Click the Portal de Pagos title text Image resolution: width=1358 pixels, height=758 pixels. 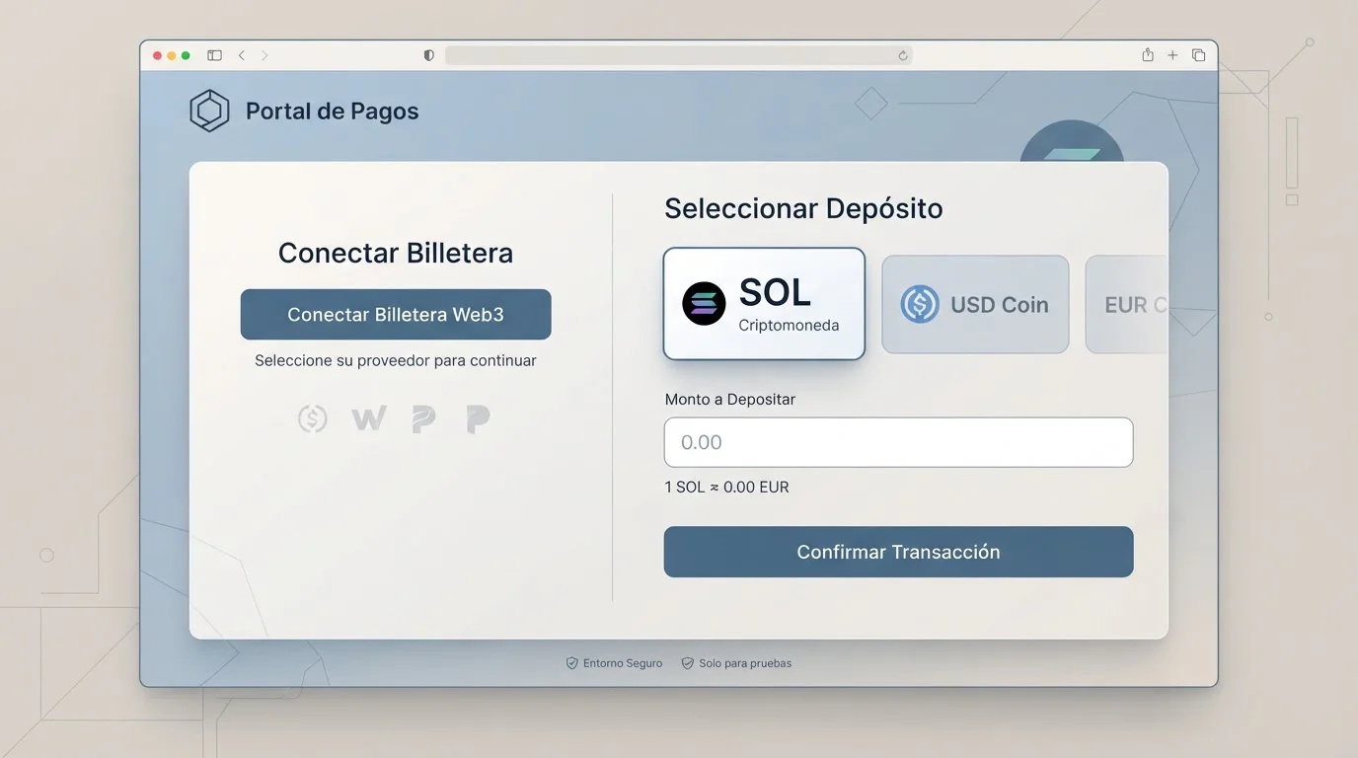pyautogui.click(x=332, y=112)
